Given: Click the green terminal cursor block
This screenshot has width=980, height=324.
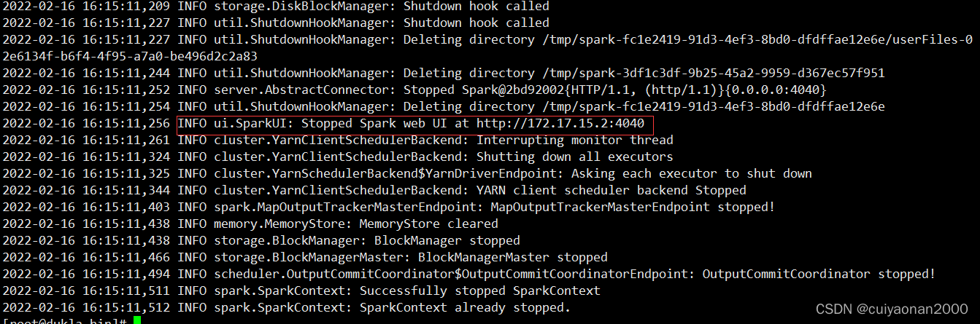Looking at the screenshot, I should point(136,321).
